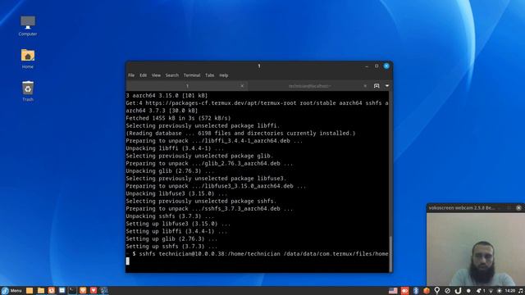Open the Help menu in the terminal

click(x=224, y=75)
